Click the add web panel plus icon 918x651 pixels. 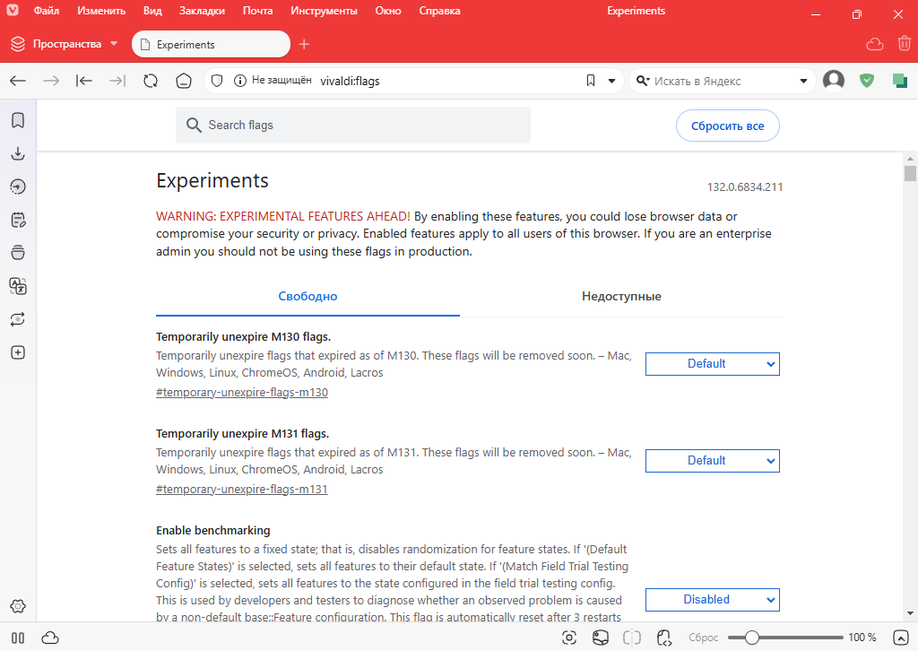(17, 352)
